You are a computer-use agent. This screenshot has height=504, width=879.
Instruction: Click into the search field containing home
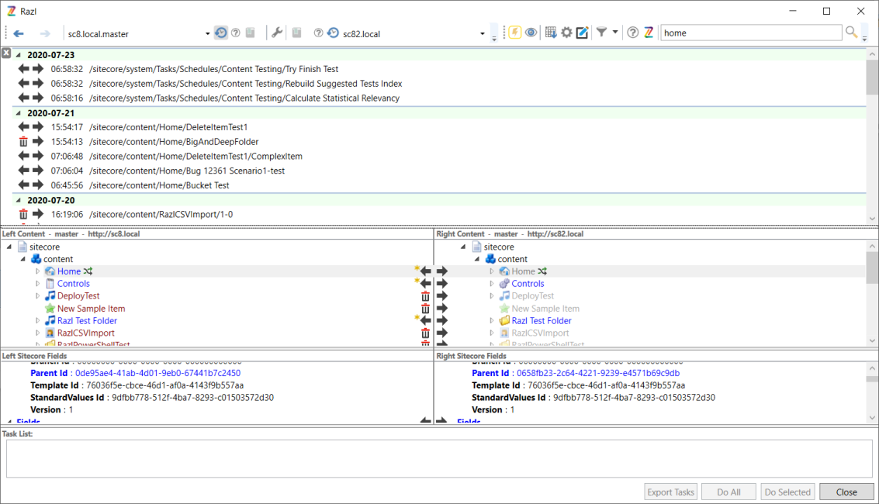tap(751, 33)
